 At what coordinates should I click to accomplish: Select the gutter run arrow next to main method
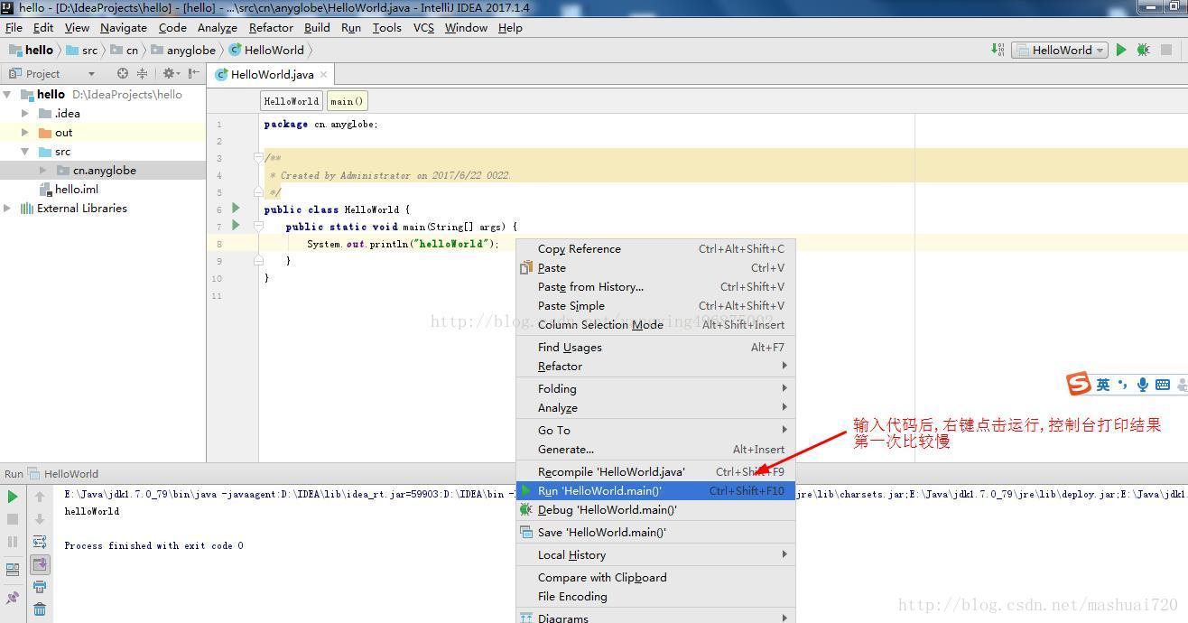tap(235, 226)
